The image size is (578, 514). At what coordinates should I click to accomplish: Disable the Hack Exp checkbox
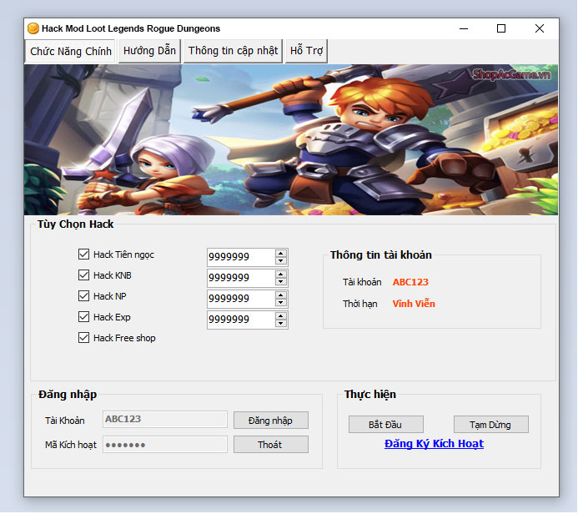click(x=83, y=317)
